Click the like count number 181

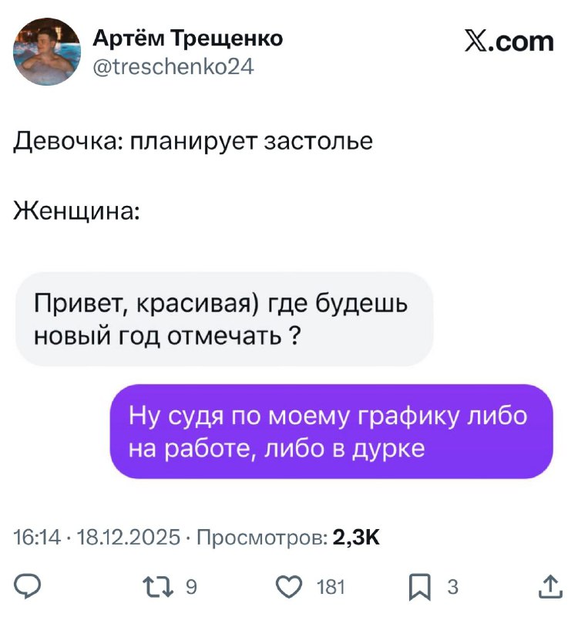(x=331, y=588)
